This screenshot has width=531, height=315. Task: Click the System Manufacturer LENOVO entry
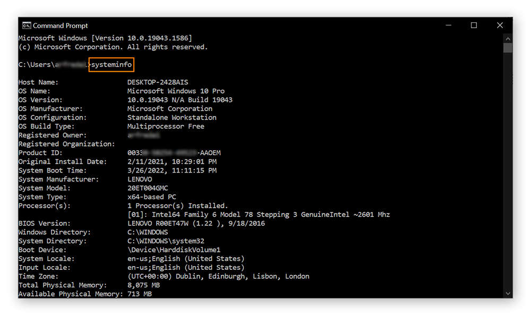point(141,179)
